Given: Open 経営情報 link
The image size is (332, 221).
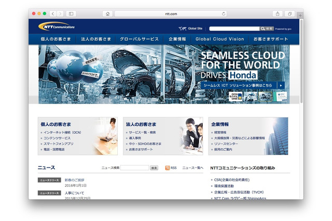Looking at the screenshot, I should point(220,132).
